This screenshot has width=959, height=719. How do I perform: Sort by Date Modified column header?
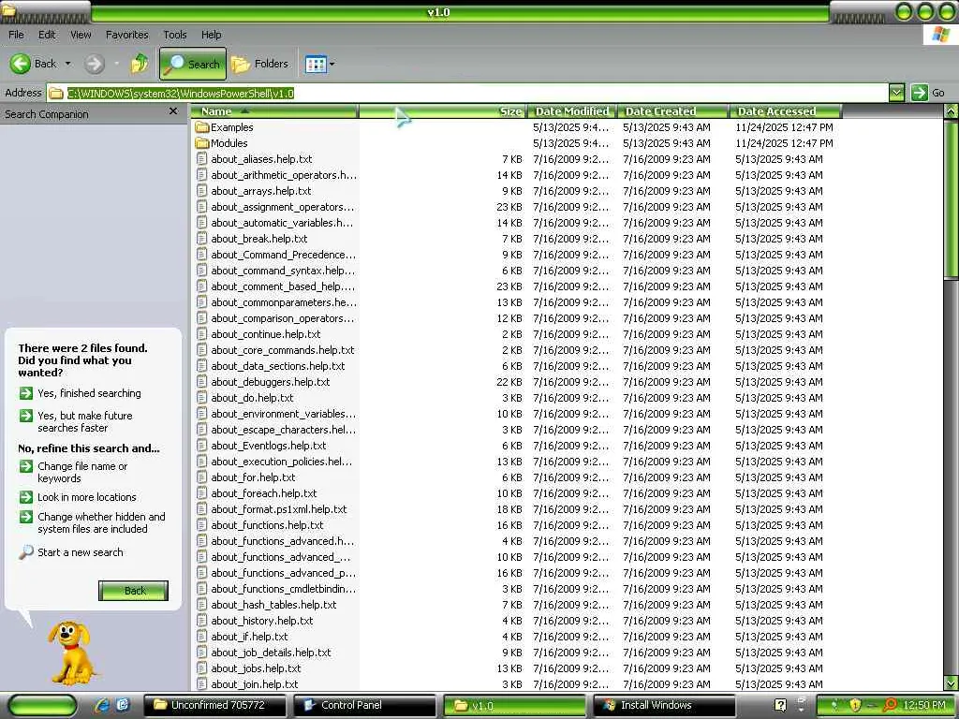click(x=572, y=111)
